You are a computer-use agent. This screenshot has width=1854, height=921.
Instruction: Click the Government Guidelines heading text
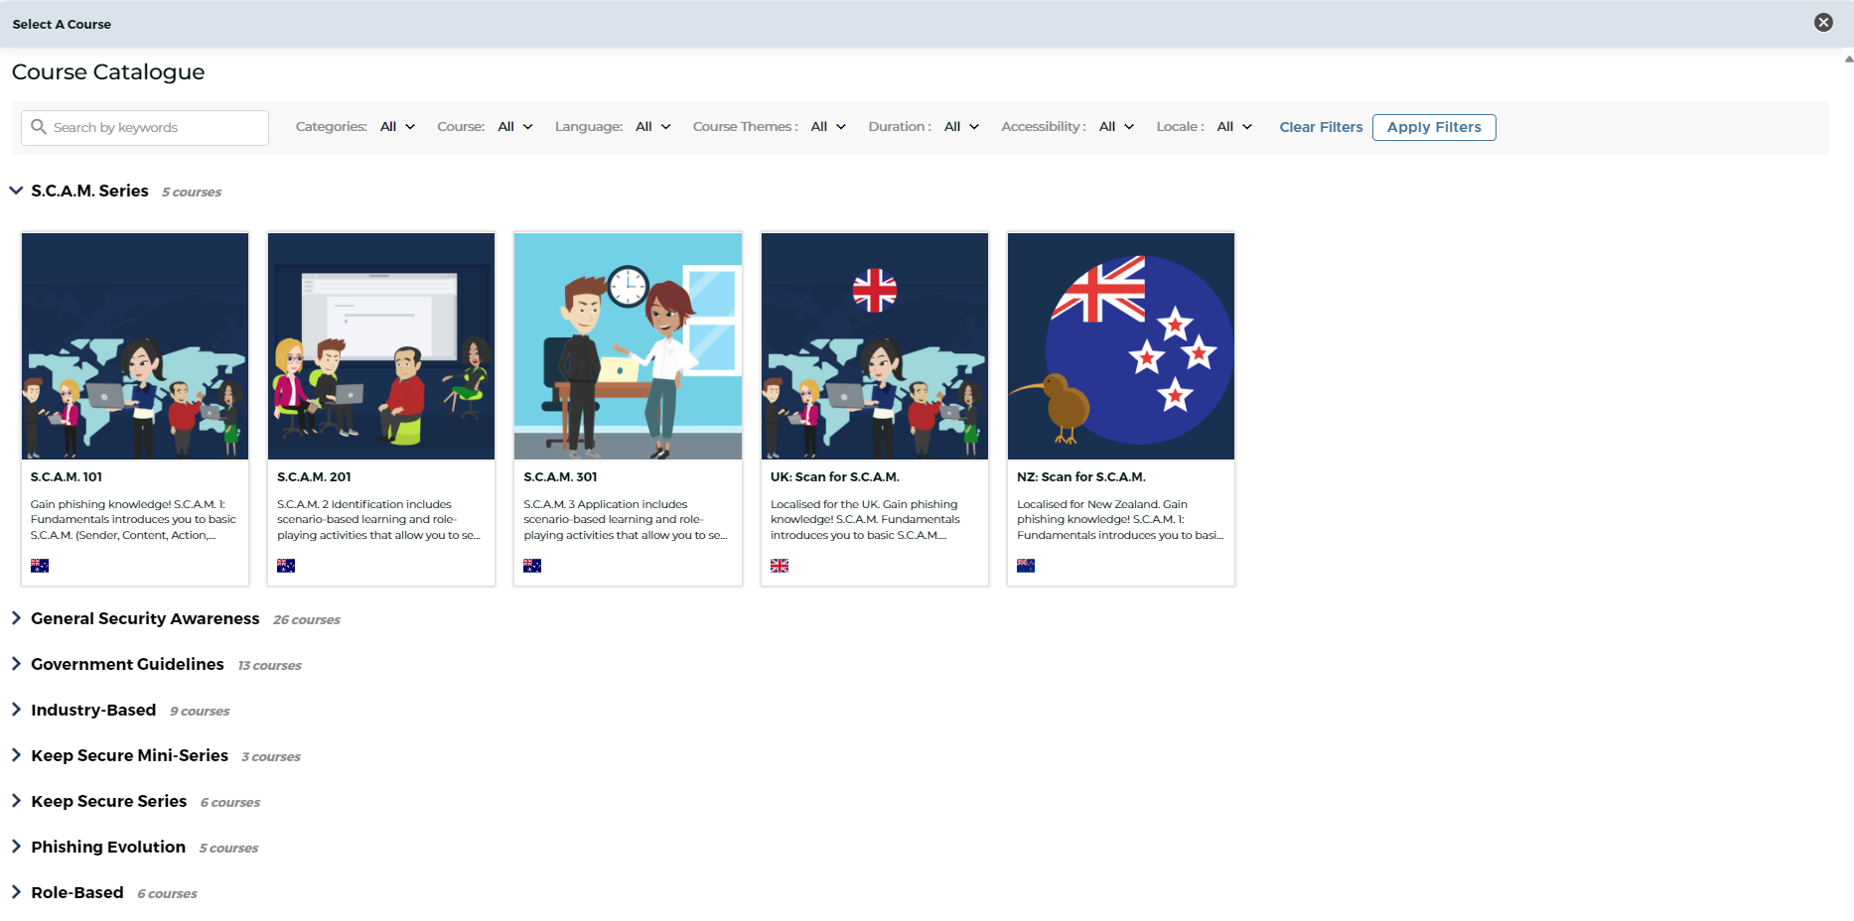coord(127,664)
